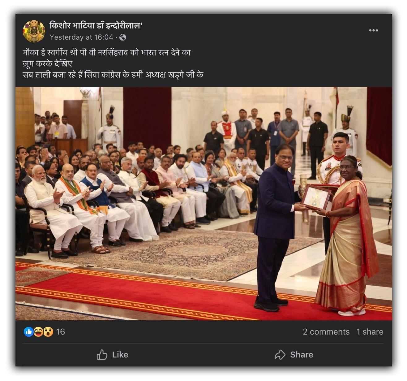Image resolution: width=407 pixels, height=381 pixels.
Task: Open the three-dot post options menu
Action: [373, 30]
